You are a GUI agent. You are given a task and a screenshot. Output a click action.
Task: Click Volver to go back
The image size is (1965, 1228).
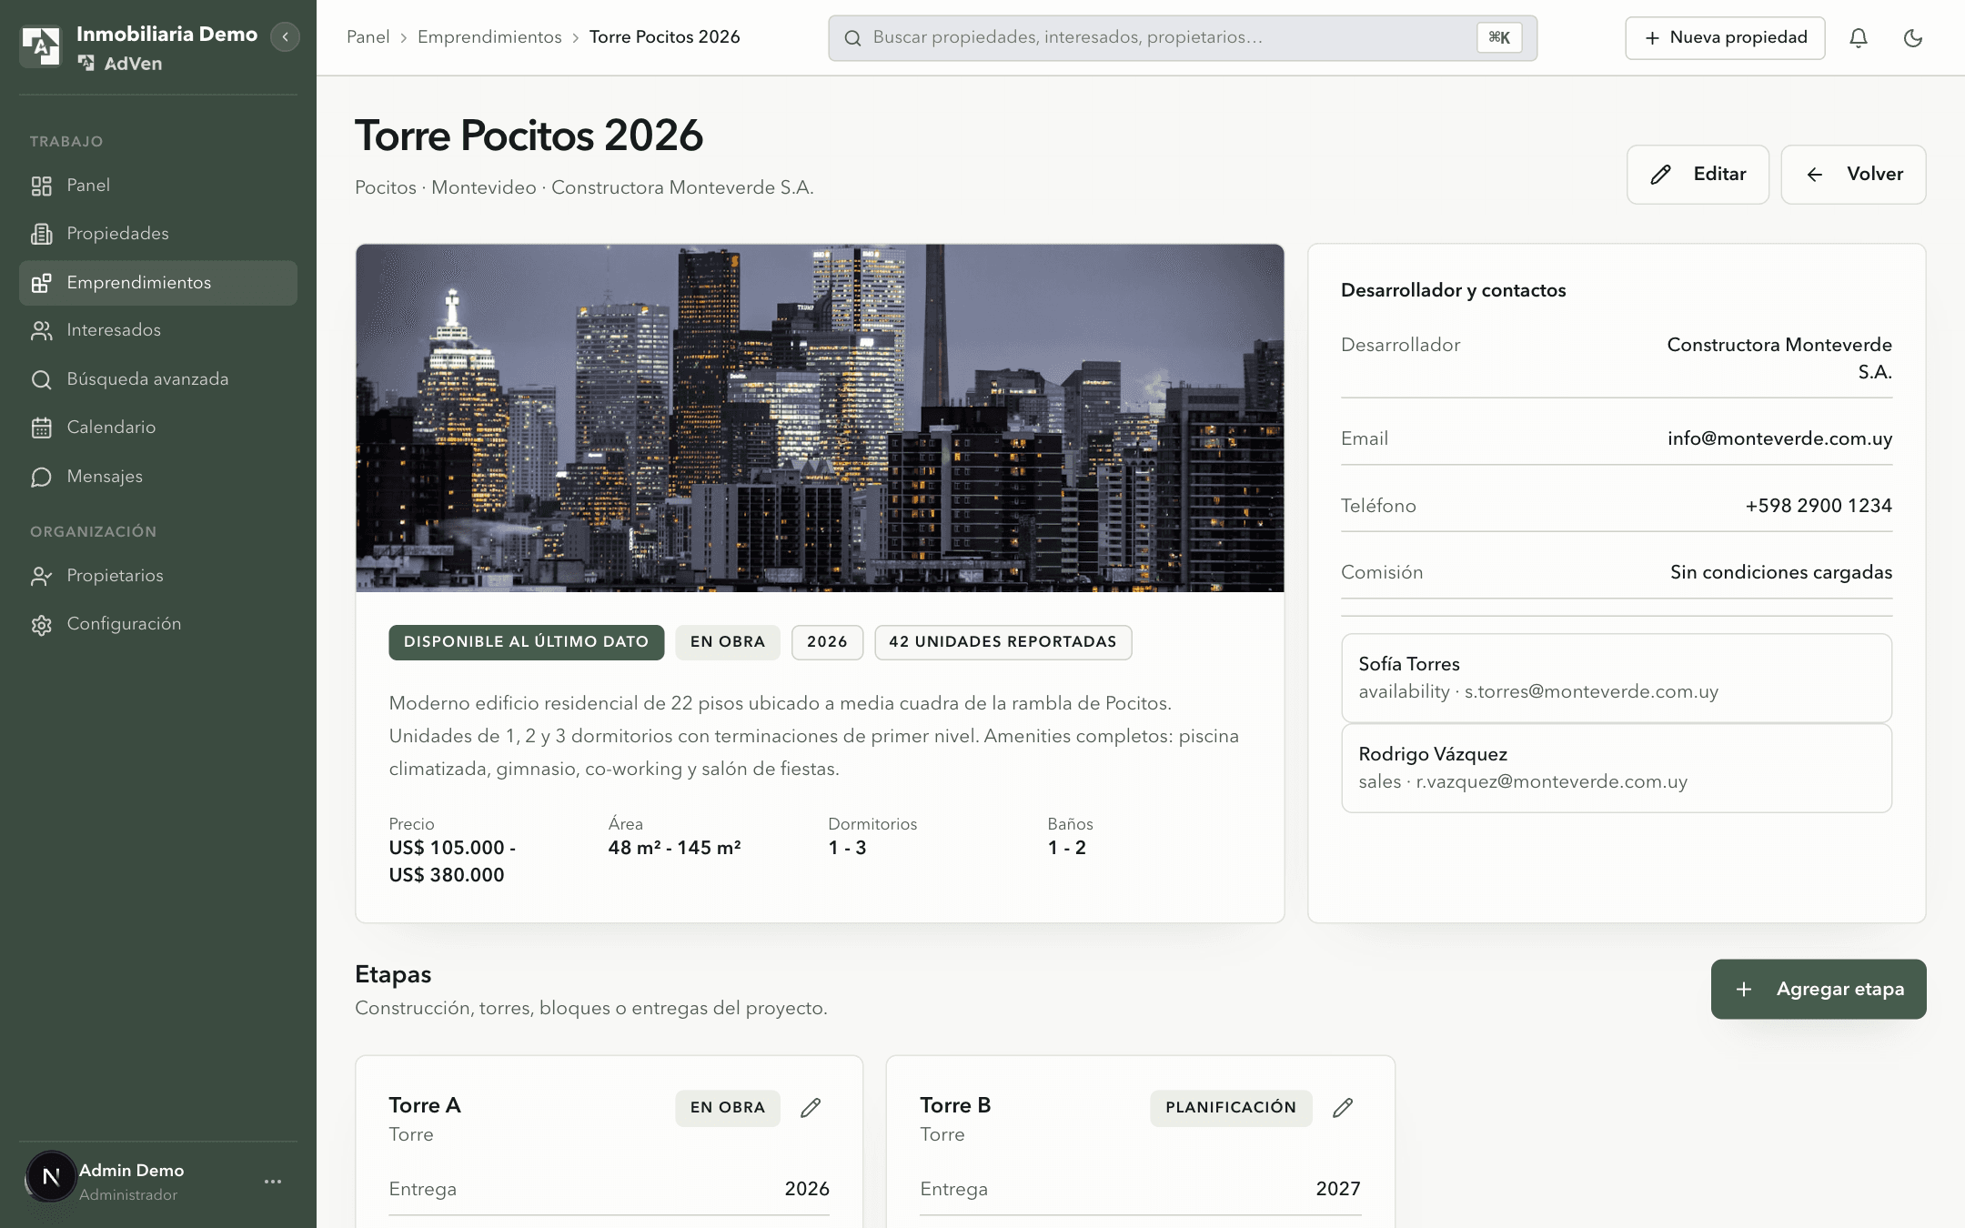[x=1853, y=174]
